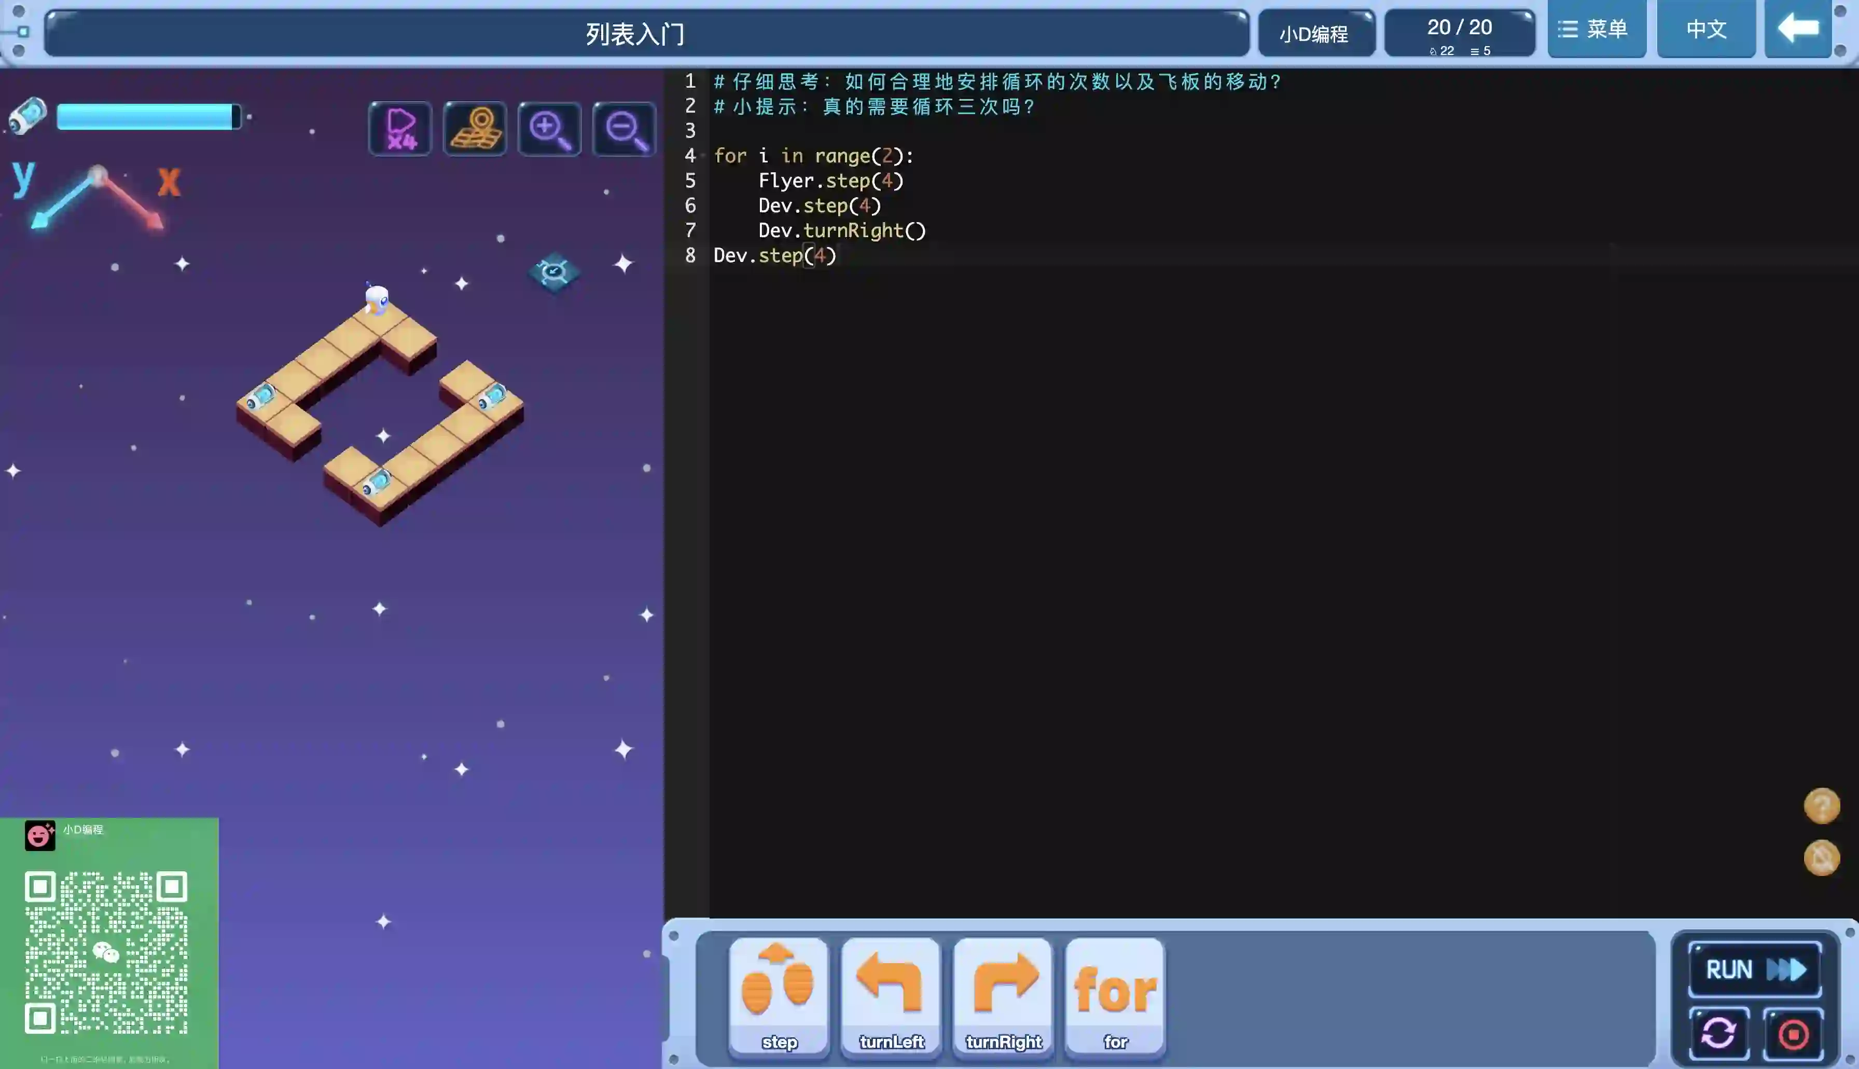
Task: Run the program with RUN button
Action: coord(1755,969)
